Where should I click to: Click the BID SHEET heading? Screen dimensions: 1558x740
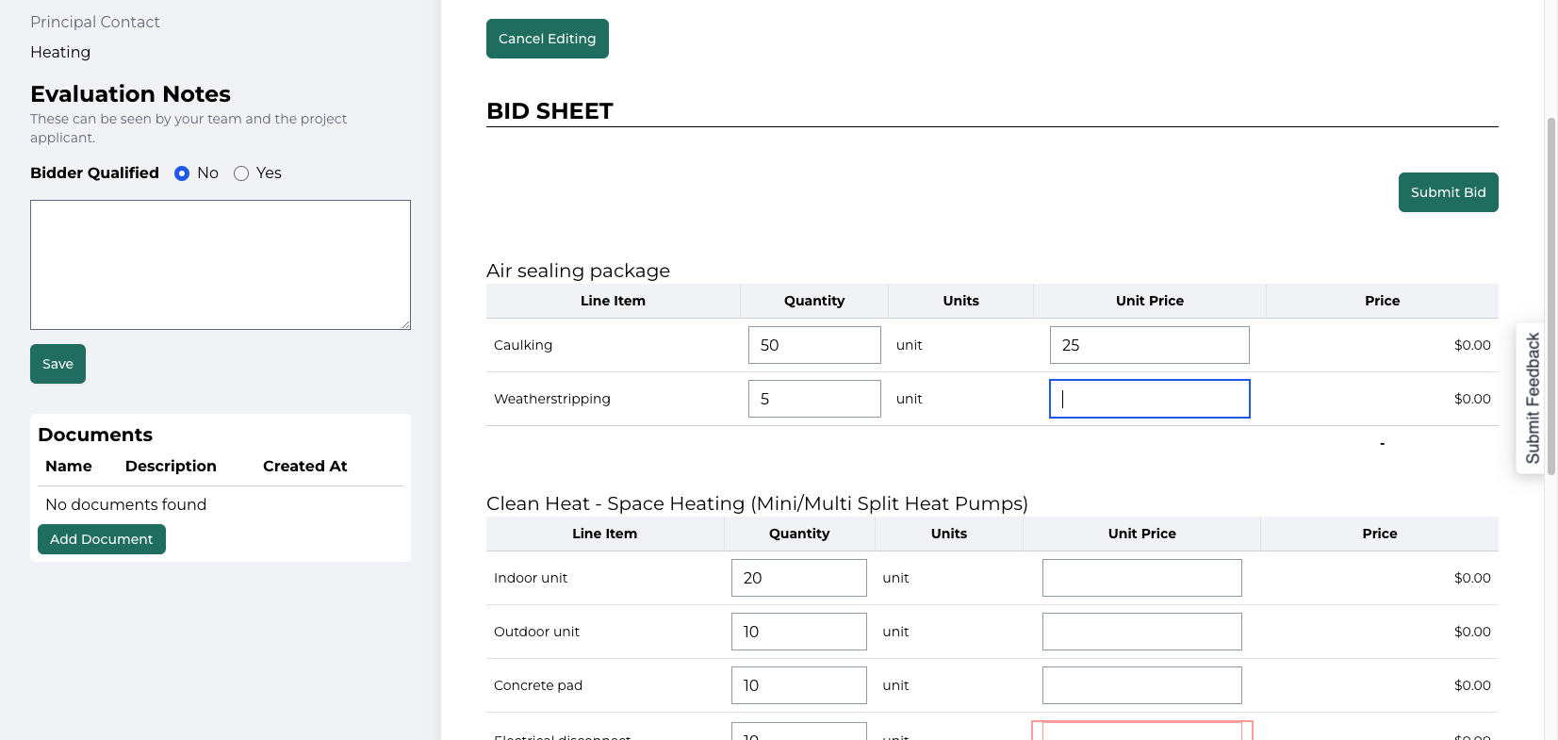coord(549,111)
